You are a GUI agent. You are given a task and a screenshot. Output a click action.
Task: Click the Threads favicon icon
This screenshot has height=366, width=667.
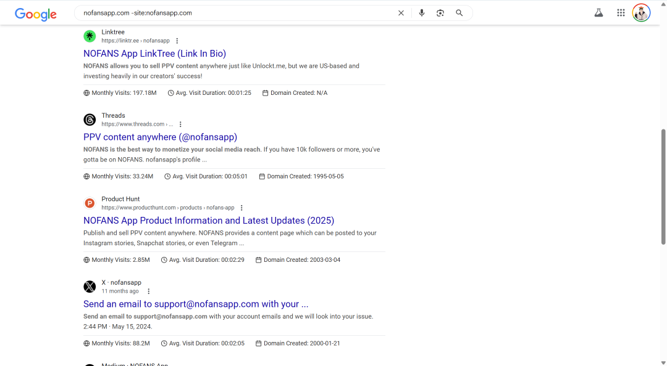(90, 120)
